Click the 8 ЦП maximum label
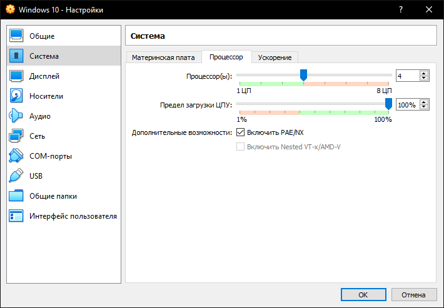This screenshot has height=308, width=444. [384, 91]
